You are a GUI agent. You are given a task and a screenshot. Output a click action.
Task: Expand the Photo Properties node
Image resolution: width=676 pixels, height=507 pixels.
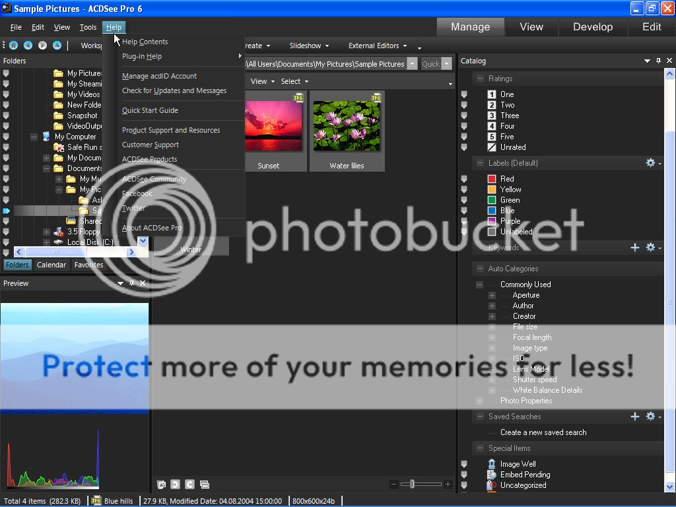[479, 401]
